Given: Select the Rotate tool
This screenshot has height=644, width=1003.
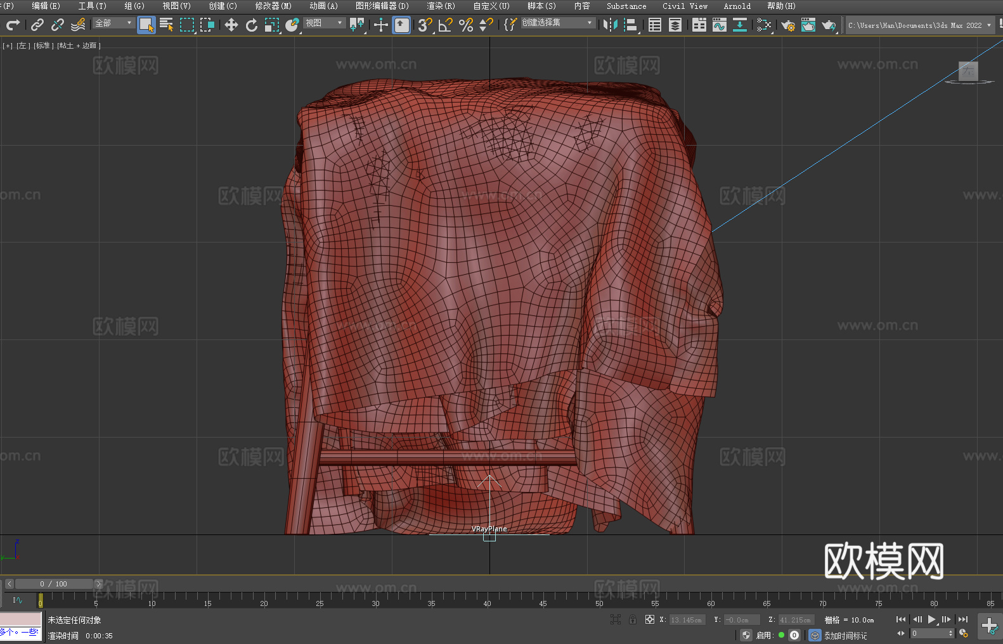Looking at the screenshot, I should tap(251, 25).
